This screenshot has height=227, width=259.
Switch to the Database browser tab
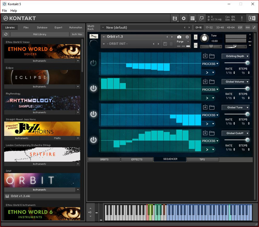point(42,28)
